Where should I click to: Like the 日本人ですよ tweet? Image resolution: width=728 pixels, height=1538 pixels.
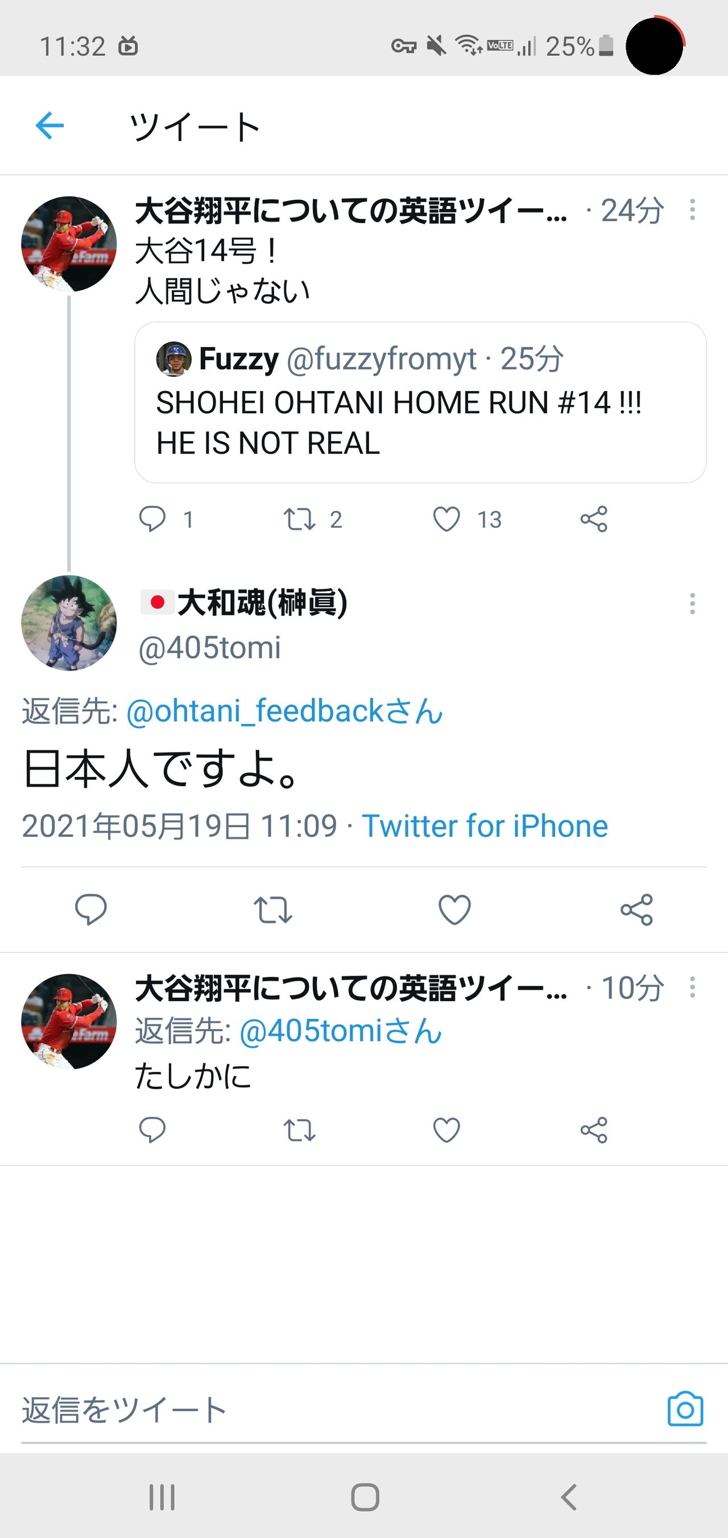click(x=454, y=909)
